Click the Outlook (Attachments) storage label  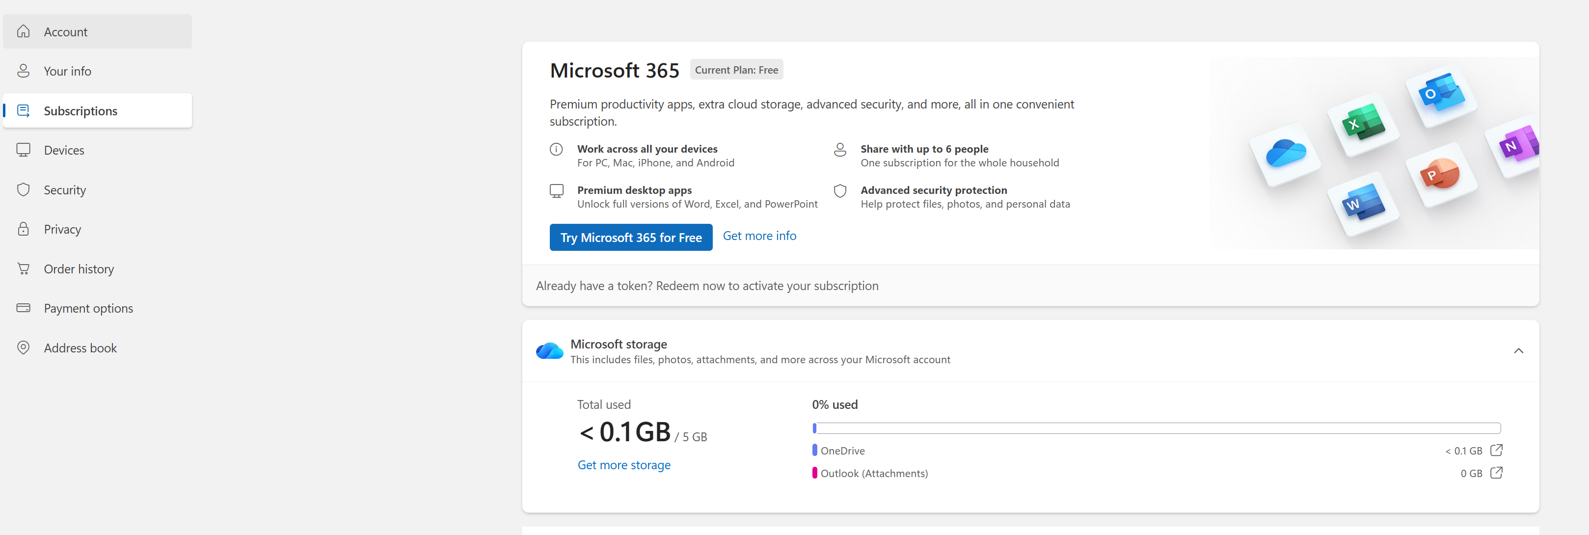[x=874, y=473]
